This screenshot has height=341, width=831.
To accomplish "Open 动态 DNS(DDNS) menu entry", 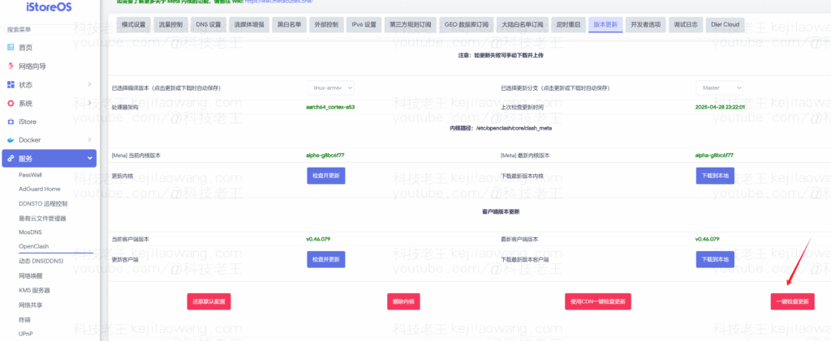I will (x=41, y=261).
